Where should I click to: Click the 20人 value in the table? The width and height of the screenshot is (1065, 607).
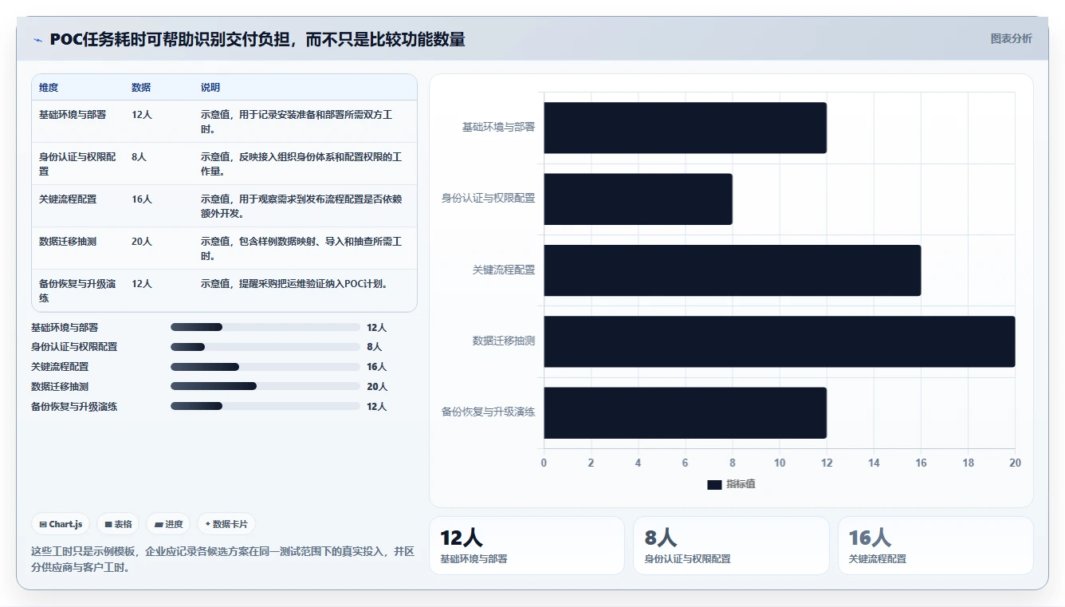pyautogui.click(x=142, y=242)
